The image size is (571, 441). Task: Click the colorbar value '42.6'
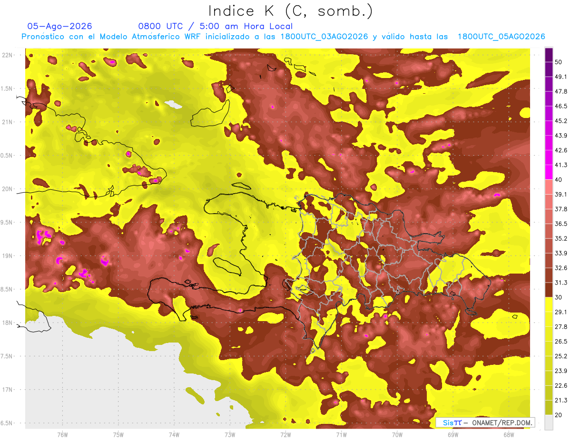point(561,150)
